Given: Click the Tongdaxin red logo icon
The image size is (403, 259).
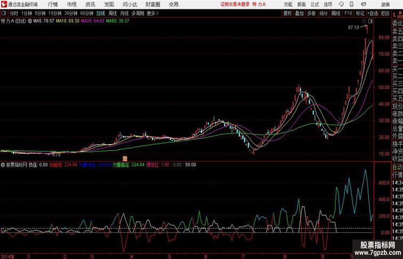Looking at the screenshot, I should 4,4.
